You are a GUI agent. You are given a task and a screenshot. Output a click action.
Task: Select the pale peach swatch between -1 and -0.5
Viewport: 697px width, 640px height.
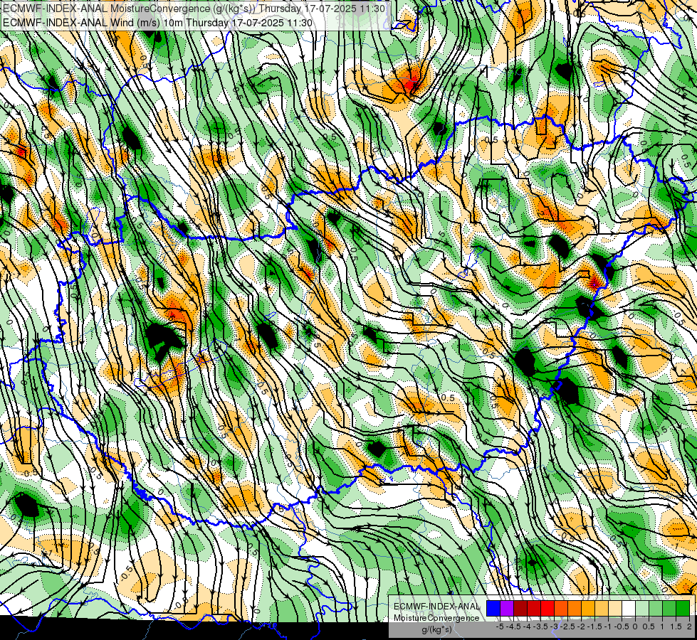(615, 609)
